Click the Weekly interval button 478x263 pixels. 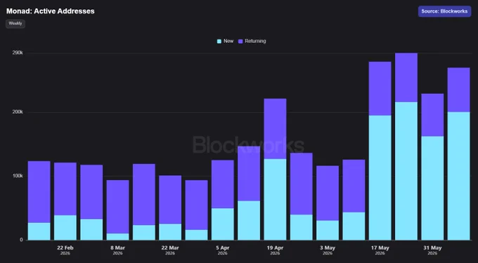pyautogui.click(x=15, y=23)
